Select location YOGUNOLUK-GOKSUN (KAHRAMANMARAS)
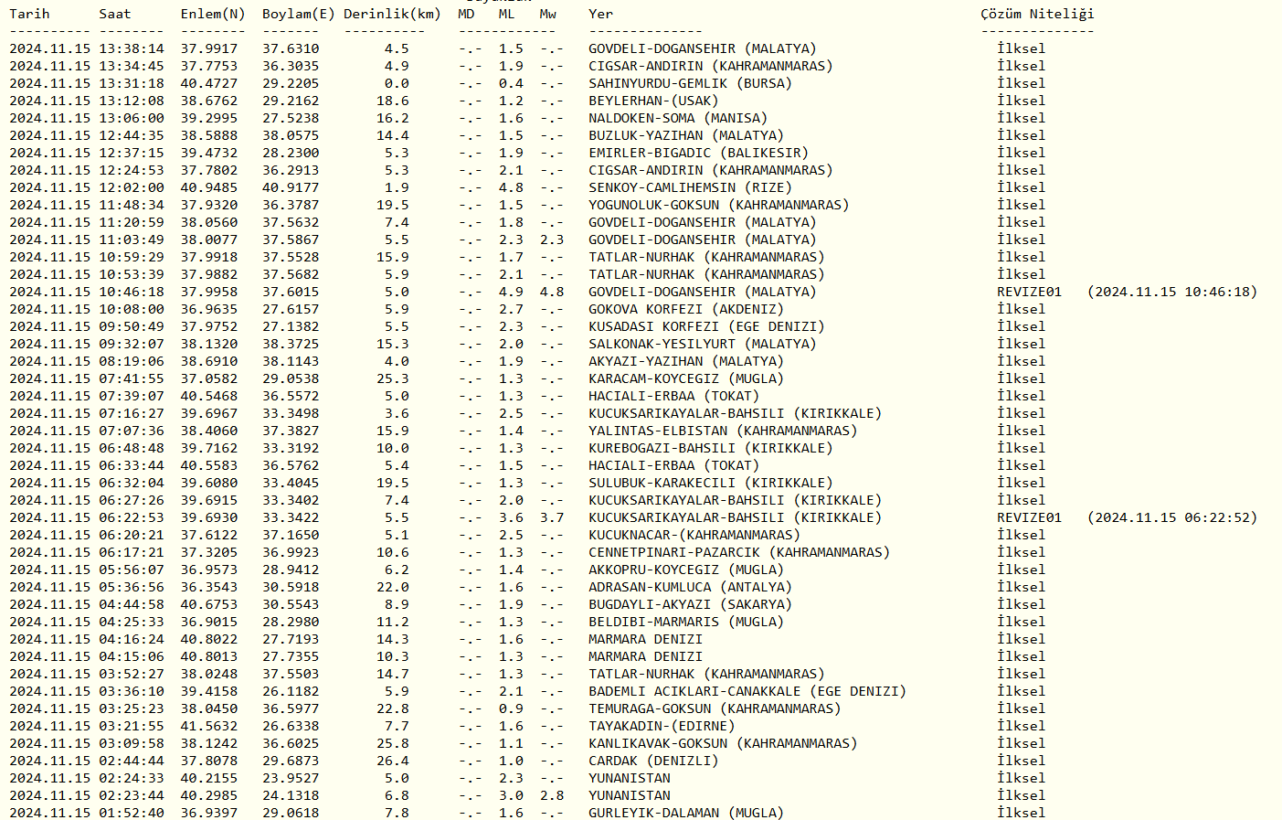1282x820 pixels. [718, 205]
